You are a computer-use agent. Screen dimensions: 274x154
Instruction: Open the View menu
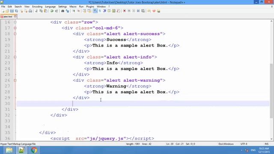pos(27,7)
